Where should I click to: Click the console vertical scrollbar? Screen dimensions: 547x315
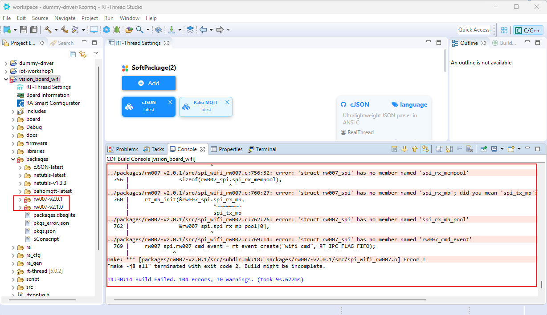point(542,284)
